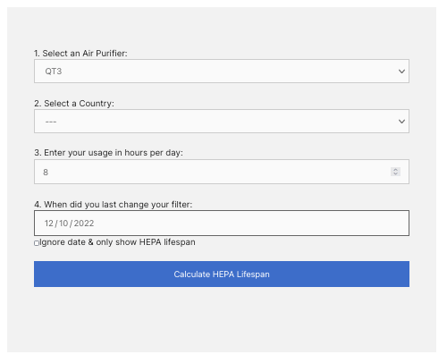The width and height of the screenshot is (447, 363).
Task: Decrease usage hours with stepper down arrow
Action: pyautogui.click(x=395, y=173)
